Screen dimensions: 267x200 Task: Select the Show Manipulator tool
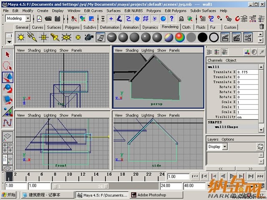point(8,111)
